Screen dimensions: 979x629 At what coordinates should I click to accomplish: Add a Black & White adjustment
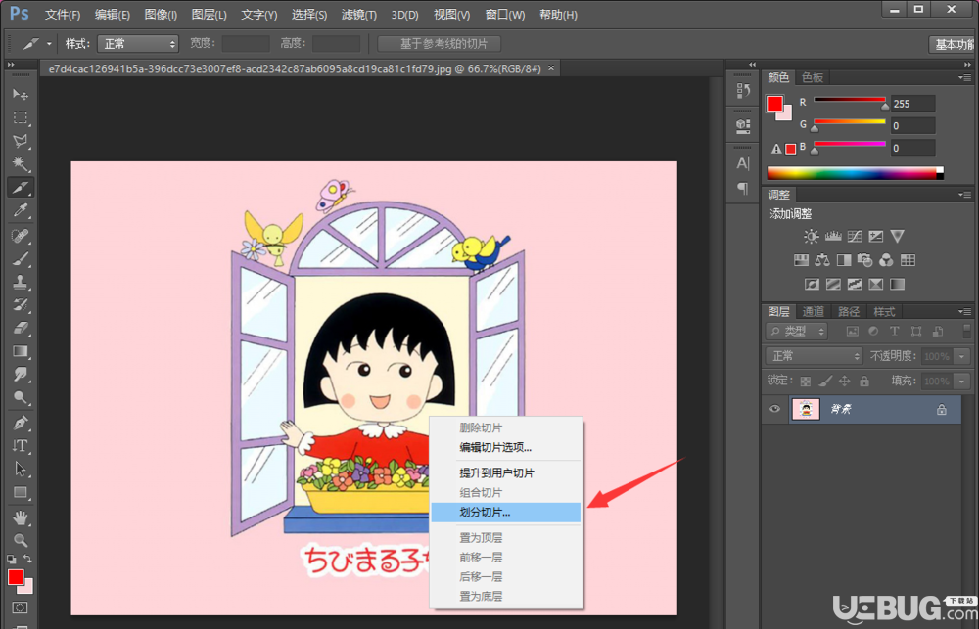[x=844, y=260]
